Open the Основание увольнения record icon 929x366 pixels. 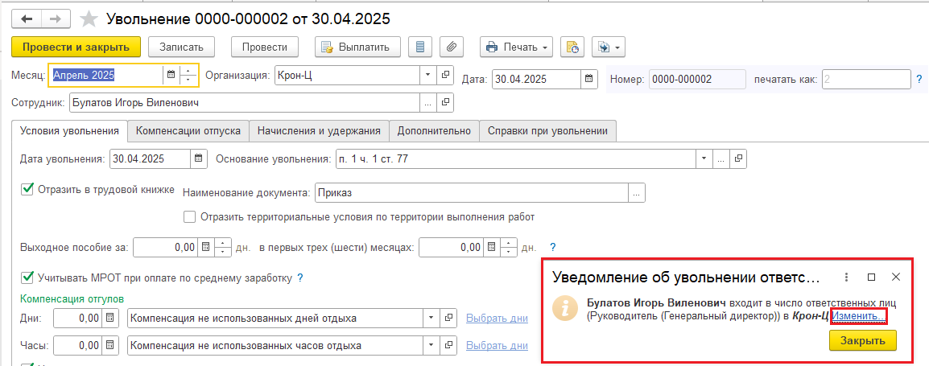coord(737,158)
